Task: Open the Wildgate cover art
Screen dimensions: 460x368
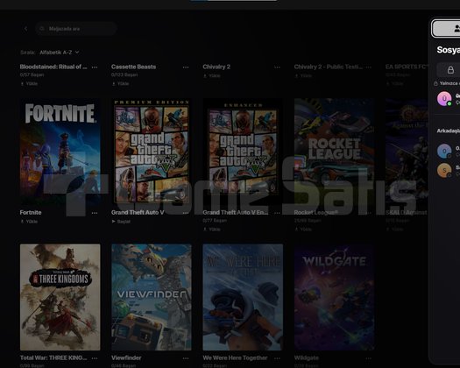Action: (x=334, y=297)
